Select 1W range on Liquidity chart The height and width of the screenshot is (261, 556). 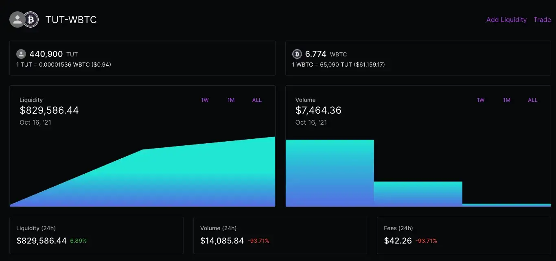click(205, 100)
